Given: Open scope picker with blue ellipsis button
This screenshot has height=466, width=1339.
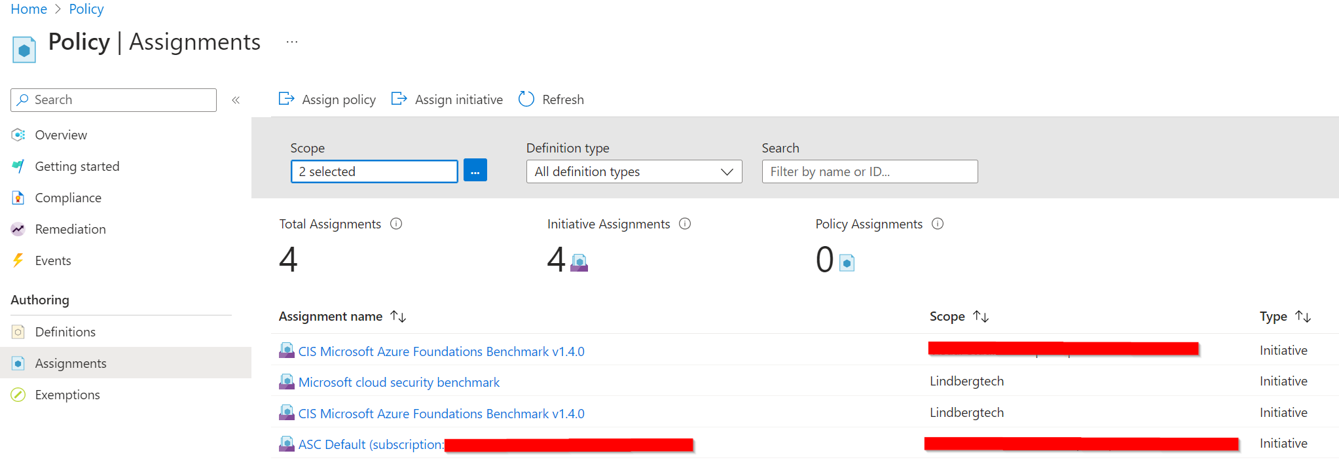Looking at the screenshot, I should coord(475,171).
